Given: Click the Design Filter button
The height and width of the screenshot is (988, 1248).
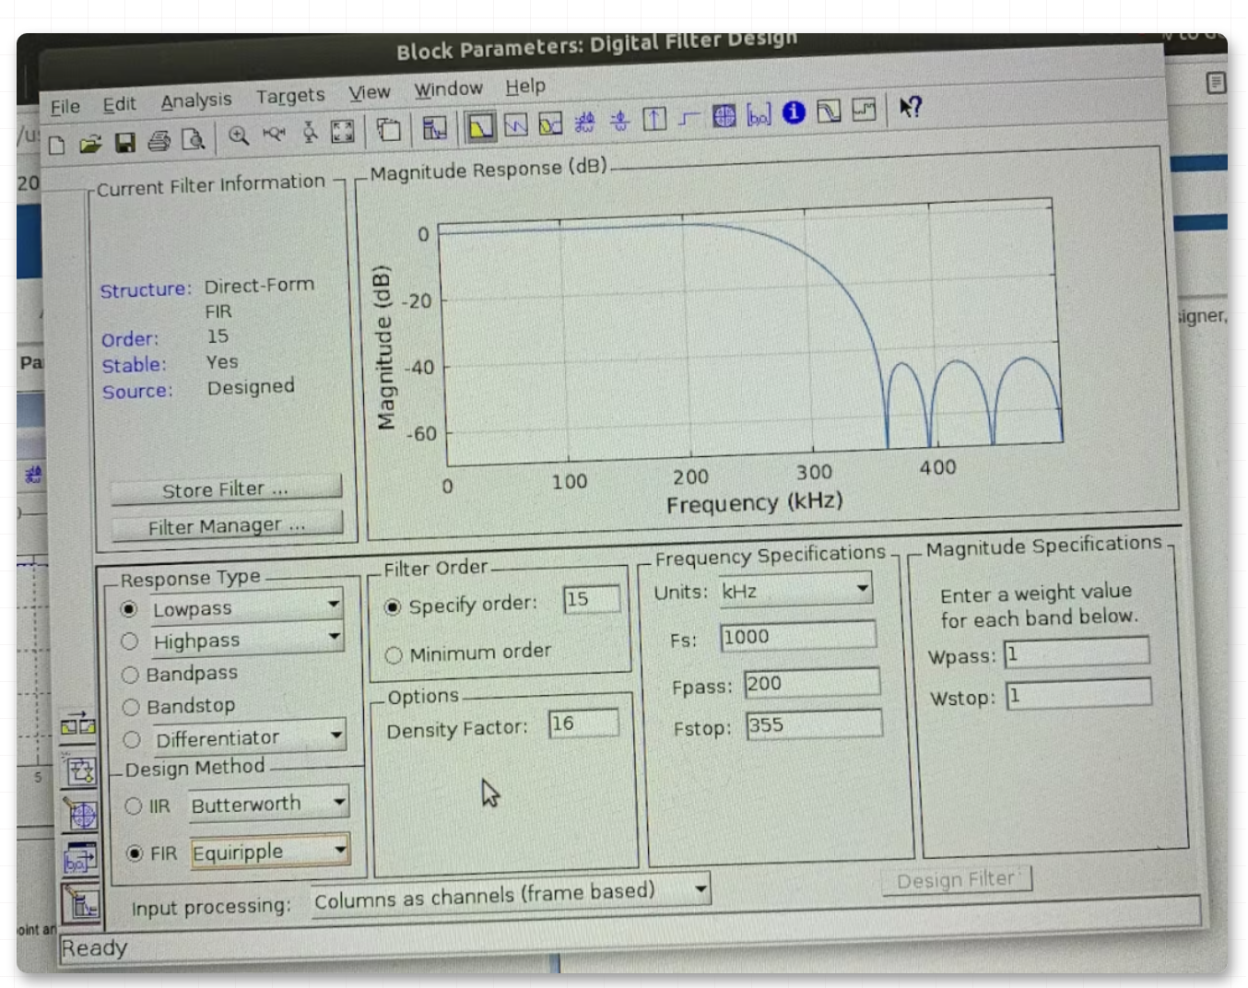Looking at the screenshot, I should (956, 880).
